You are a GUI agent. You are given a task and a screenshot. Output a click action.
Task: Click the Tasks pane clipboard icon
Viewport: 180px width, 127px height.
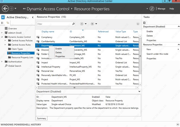click(x=144, y=23)
